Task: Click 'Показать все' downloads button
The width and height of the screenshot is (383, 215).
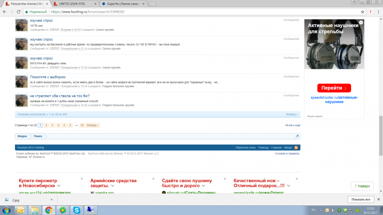Action: pos(360,200)
